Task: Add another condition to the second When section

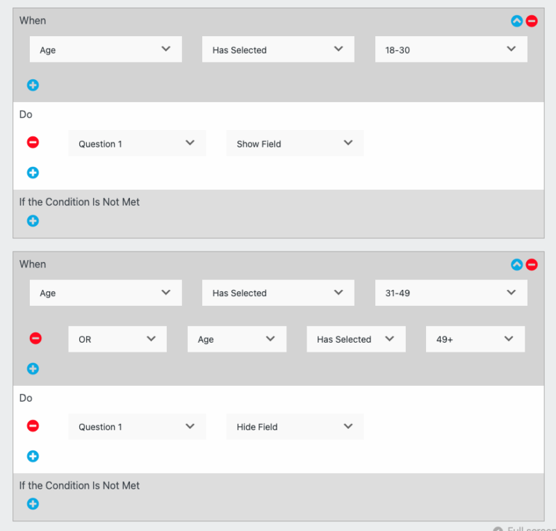Action: tap(33, 368)
